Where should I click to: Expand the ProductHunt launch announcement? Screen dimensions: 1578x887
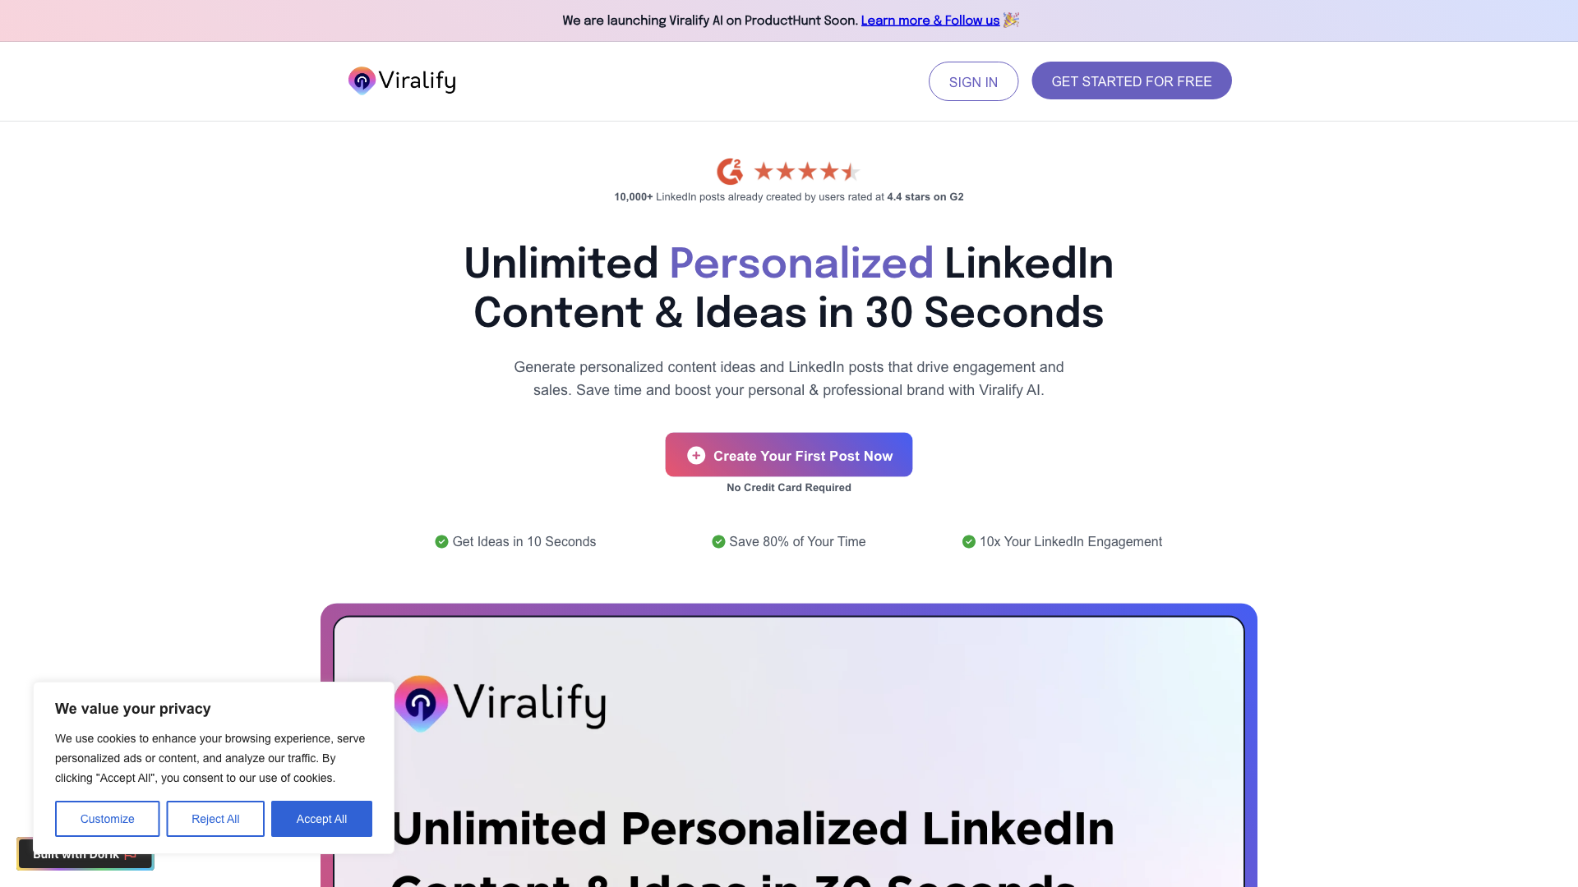click(929, 20)
